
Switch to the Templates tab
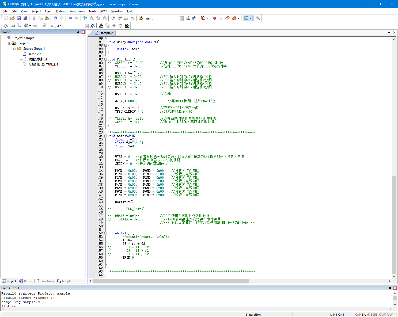[x=66, y=281]
